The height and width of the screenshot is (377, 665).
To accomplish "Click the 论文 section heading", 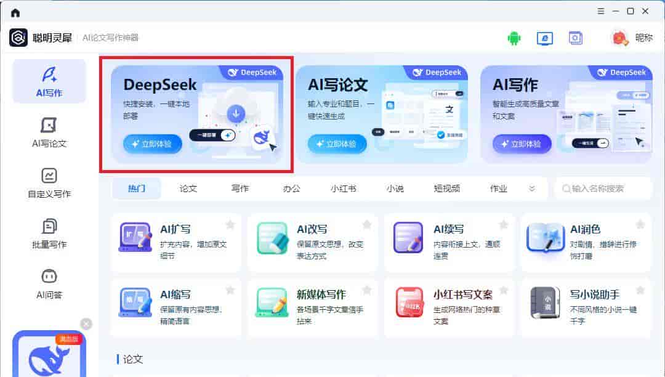I will pyautogui.click(x=133, y=359).
